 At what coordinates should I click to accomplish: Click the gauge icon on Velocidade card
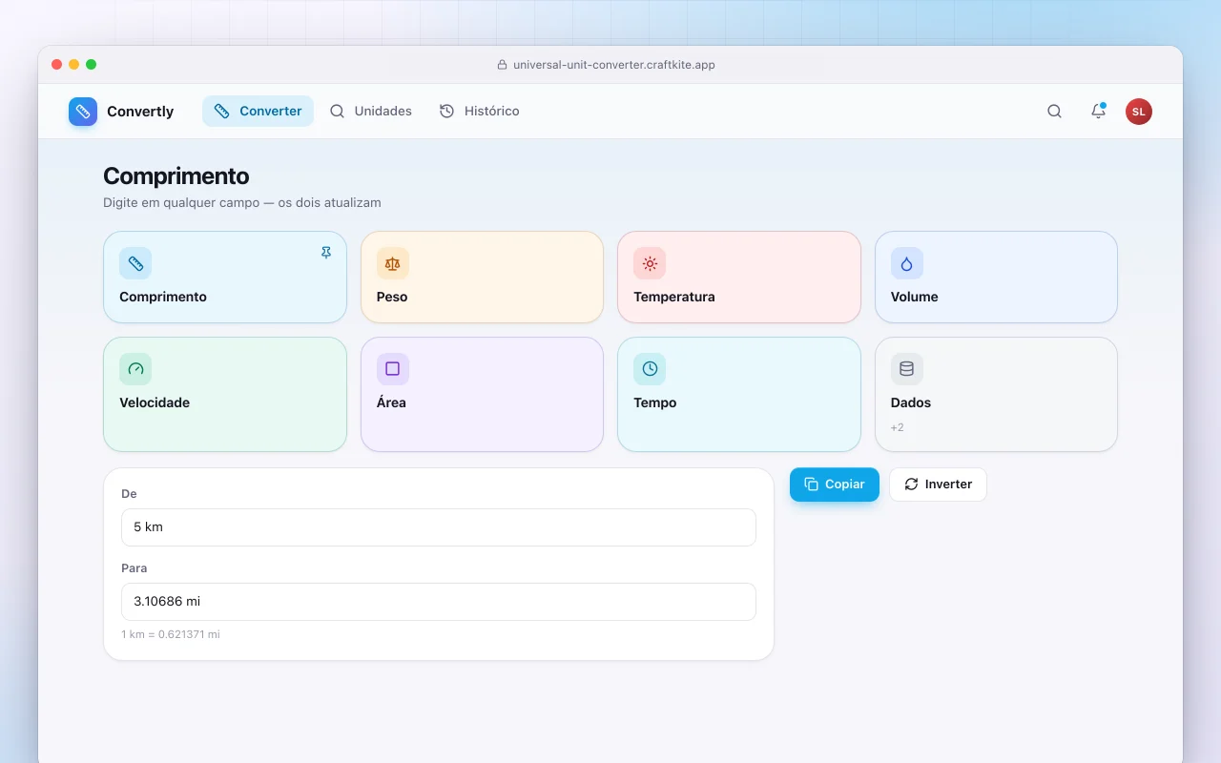pos(135,369)
